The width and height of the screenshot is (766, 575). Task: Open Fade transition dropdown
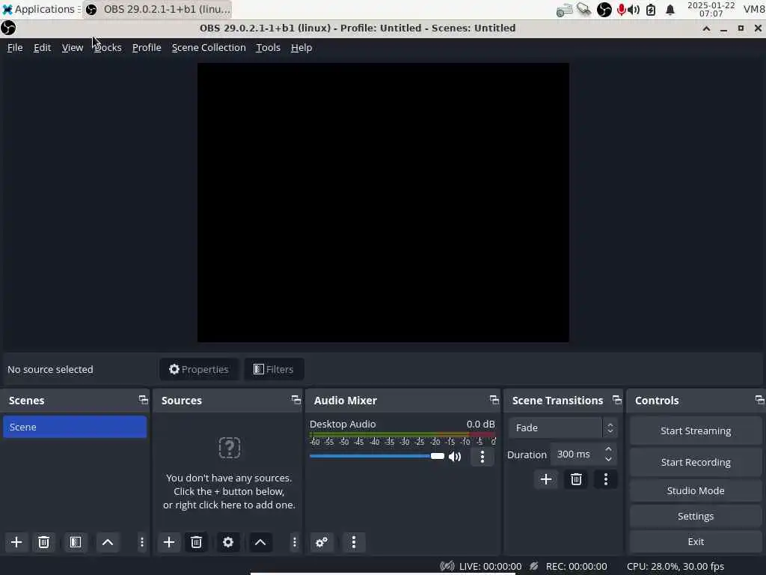[x=563, y=428]
